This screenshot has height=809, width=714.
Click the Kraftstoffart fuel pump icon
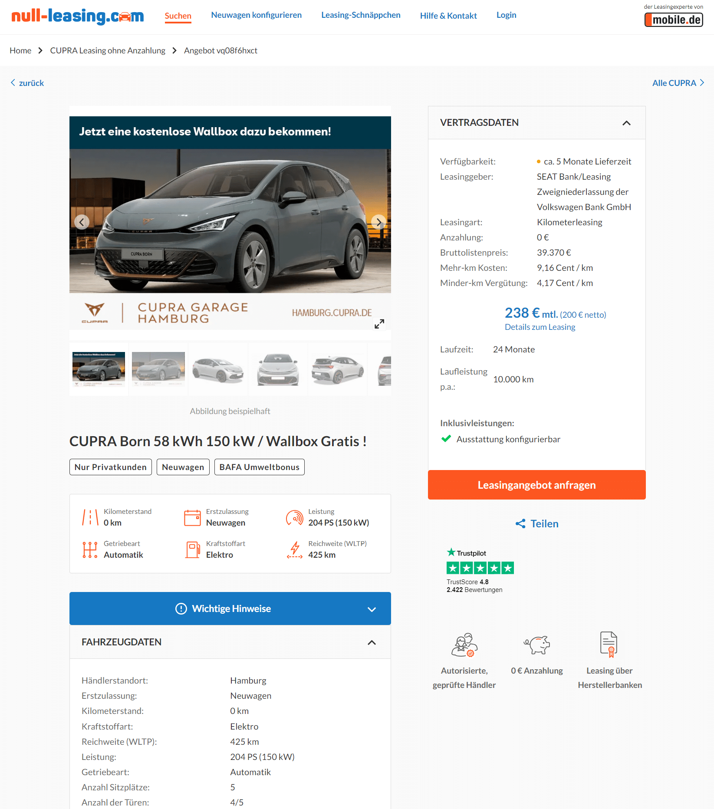(192, 549)
